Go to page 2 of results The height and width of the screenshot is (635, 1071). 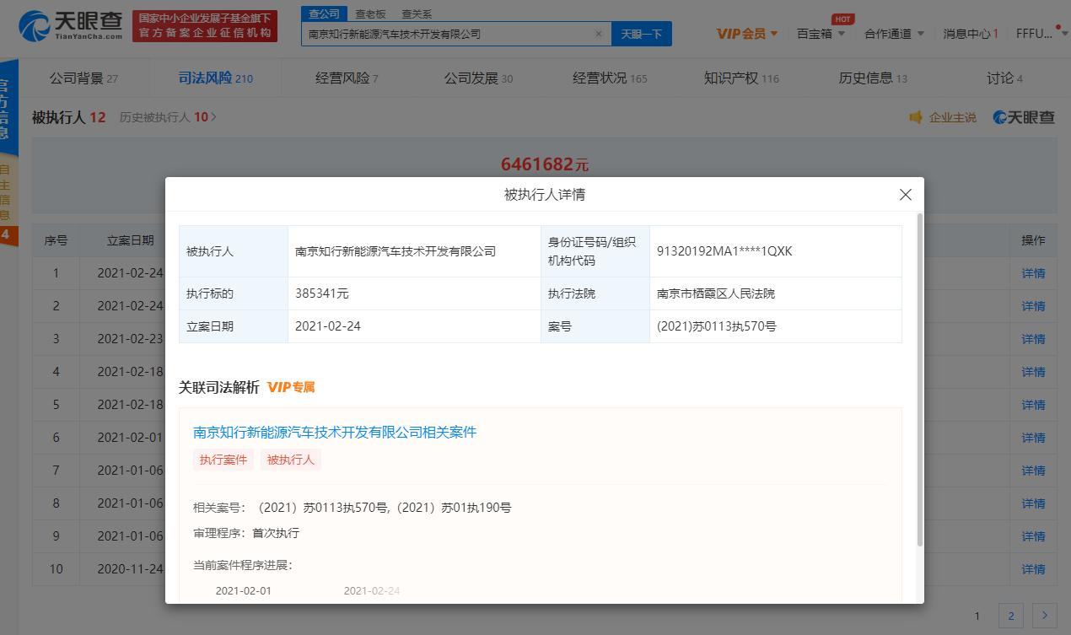pyautogui.click(x=1011, y=616)
